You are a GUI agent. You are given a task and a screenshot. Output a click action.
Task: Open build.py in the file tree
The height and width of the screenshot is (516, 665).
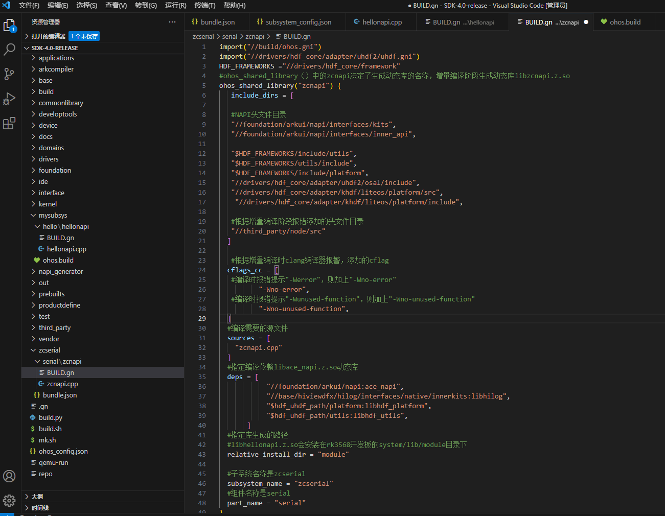[102, 417]
